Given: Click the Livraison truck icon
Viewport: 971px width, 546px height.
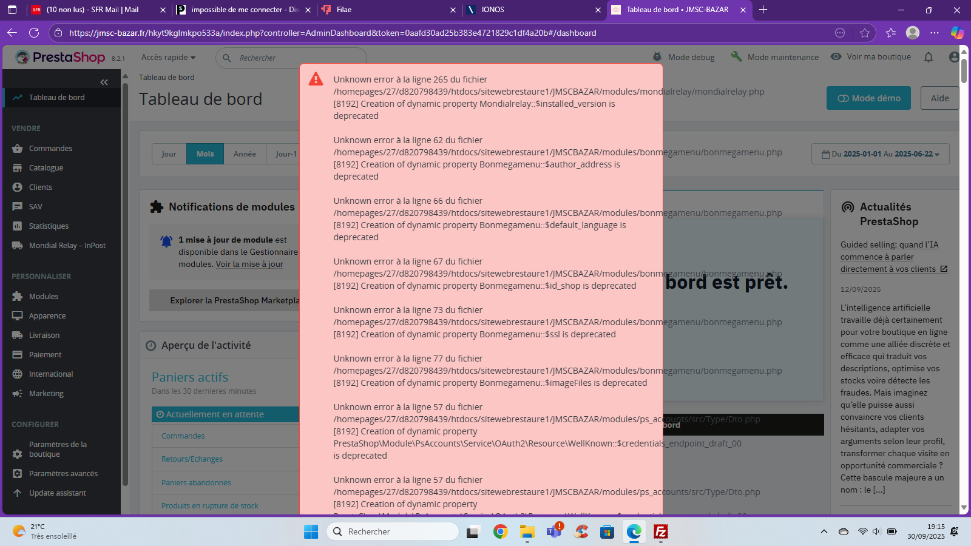Looking at the screenshot, I should tap(17, 335).
